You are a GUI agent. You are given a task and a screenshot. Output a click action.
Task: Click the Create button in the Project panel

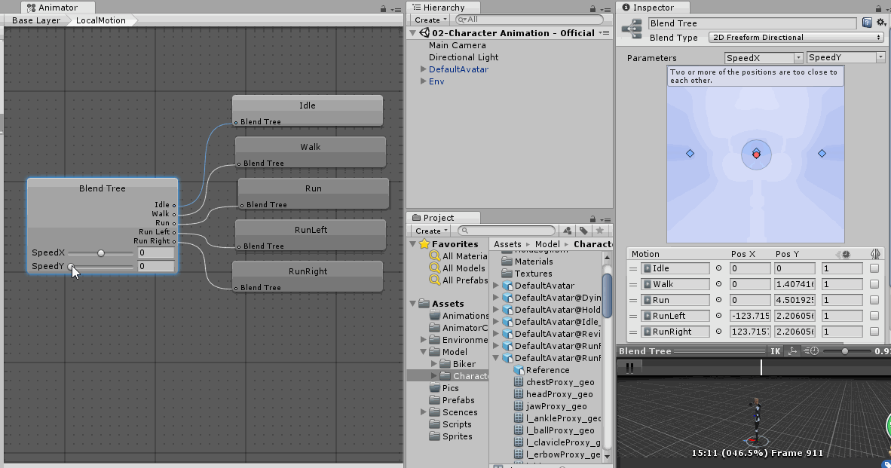pyautogui.click(x=429, y=231)
